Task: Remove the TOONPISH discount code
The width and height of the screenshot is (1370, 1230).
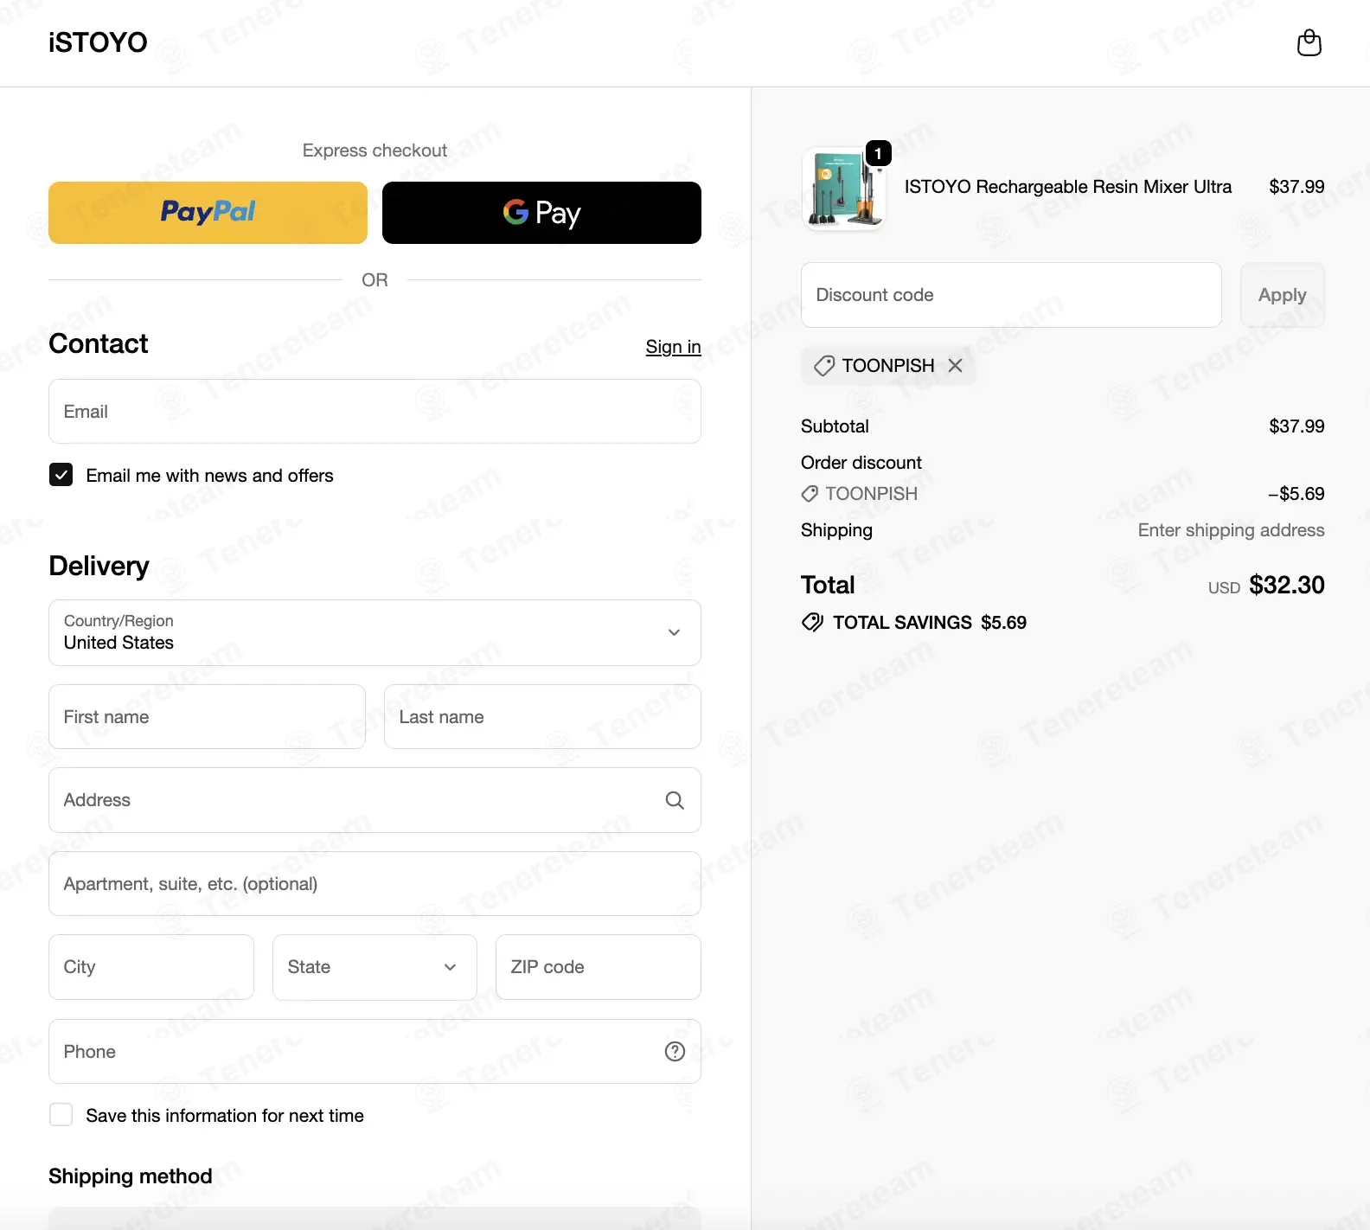Action: (955, 365)
